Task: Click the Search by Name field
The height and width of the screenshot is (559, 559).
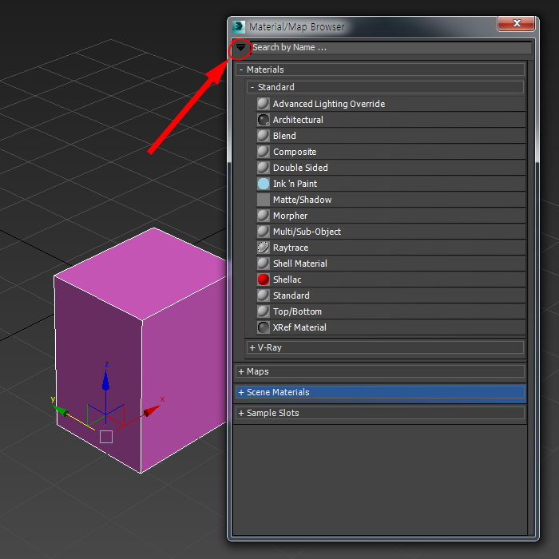Action: [x=391, y=47]
